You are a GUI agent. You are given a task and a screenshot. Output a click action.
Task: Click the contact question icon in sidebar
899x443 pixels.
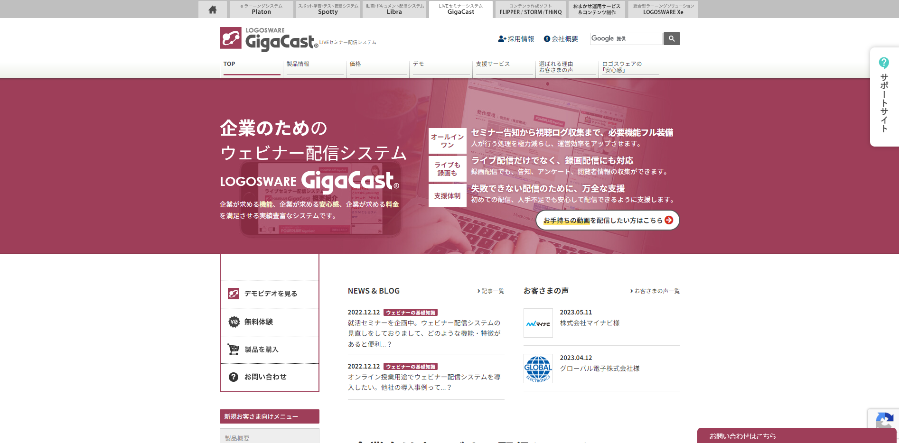point(234,377)
